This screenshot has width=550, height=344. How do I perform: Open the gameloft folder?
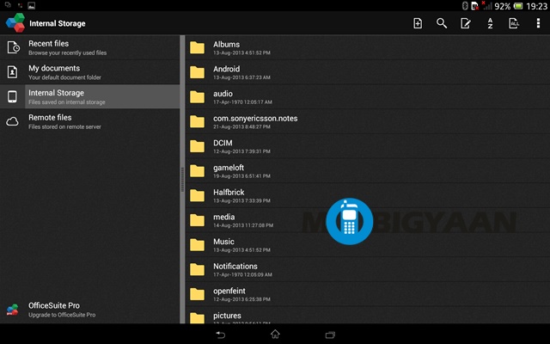pos(368,171)
